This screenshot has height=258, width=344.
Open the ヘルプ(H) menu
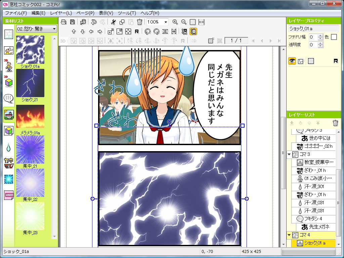(x=150, y=13)
